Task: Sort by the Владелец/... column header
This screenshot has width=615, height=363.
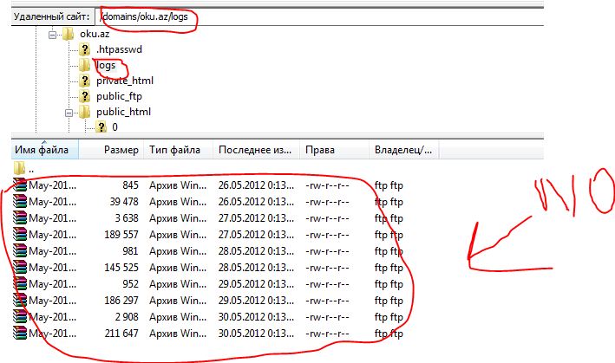Action: click(403, 150)
